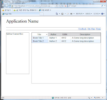The width and height of the screenshot is (107, 100).
Task: Expand the Home button dropdown arrow
Action: (59, 14)
